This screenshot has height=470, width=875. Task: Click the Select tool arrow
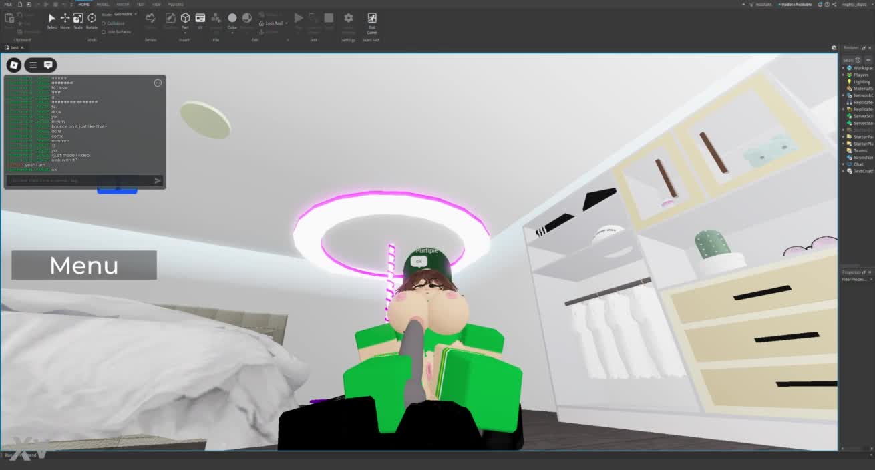point(52,19)
